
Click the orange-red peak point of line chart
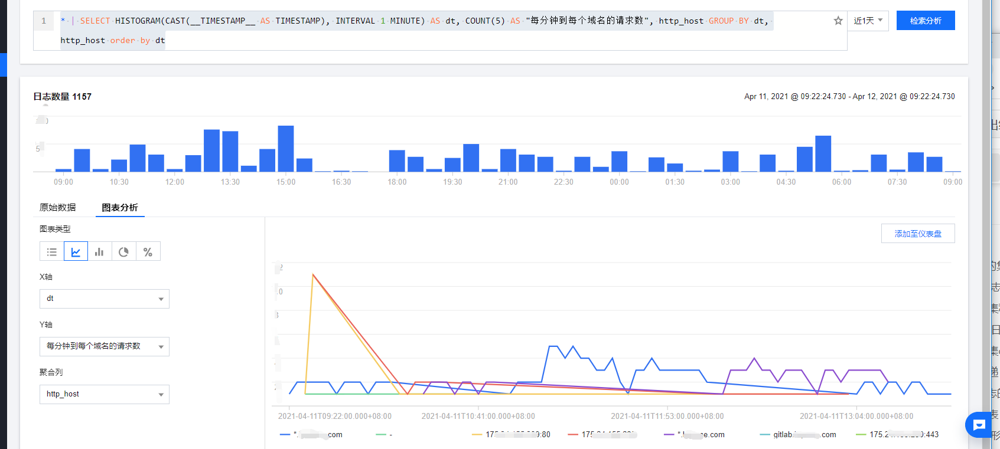[x=313, y=274]
